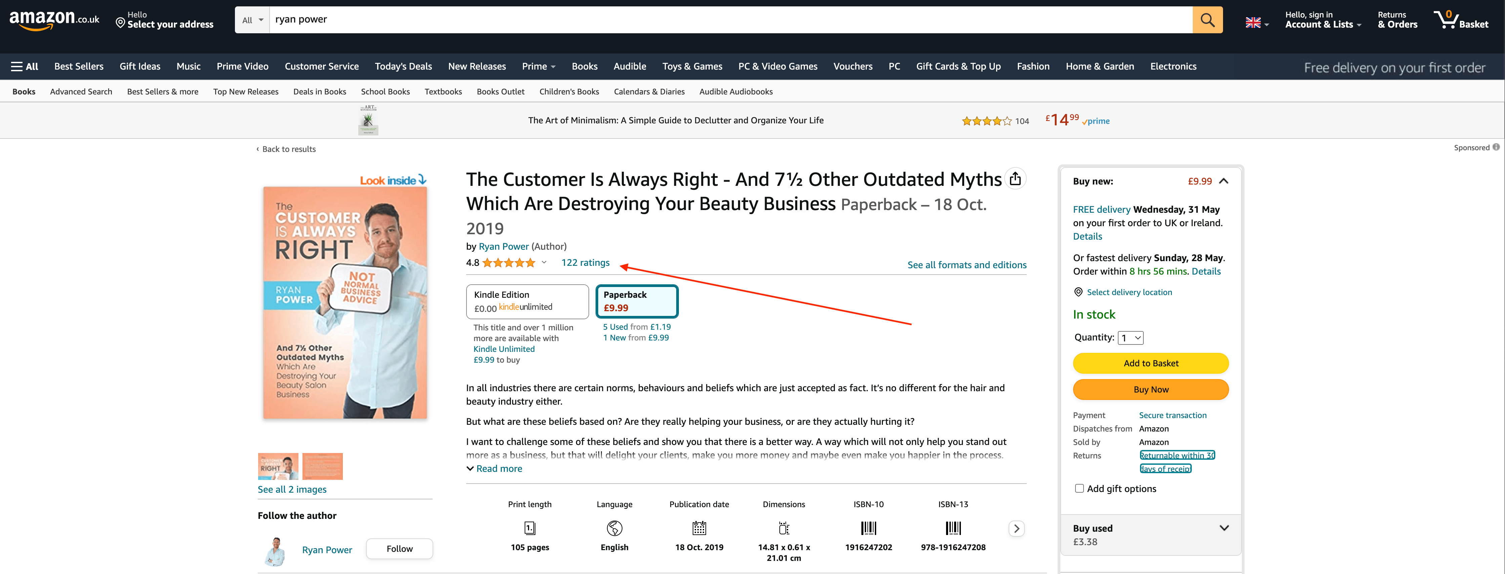Screen dimensions: 1505x574
Task: Go to Audible in nav bar
Action: click(x=629, y=67)
